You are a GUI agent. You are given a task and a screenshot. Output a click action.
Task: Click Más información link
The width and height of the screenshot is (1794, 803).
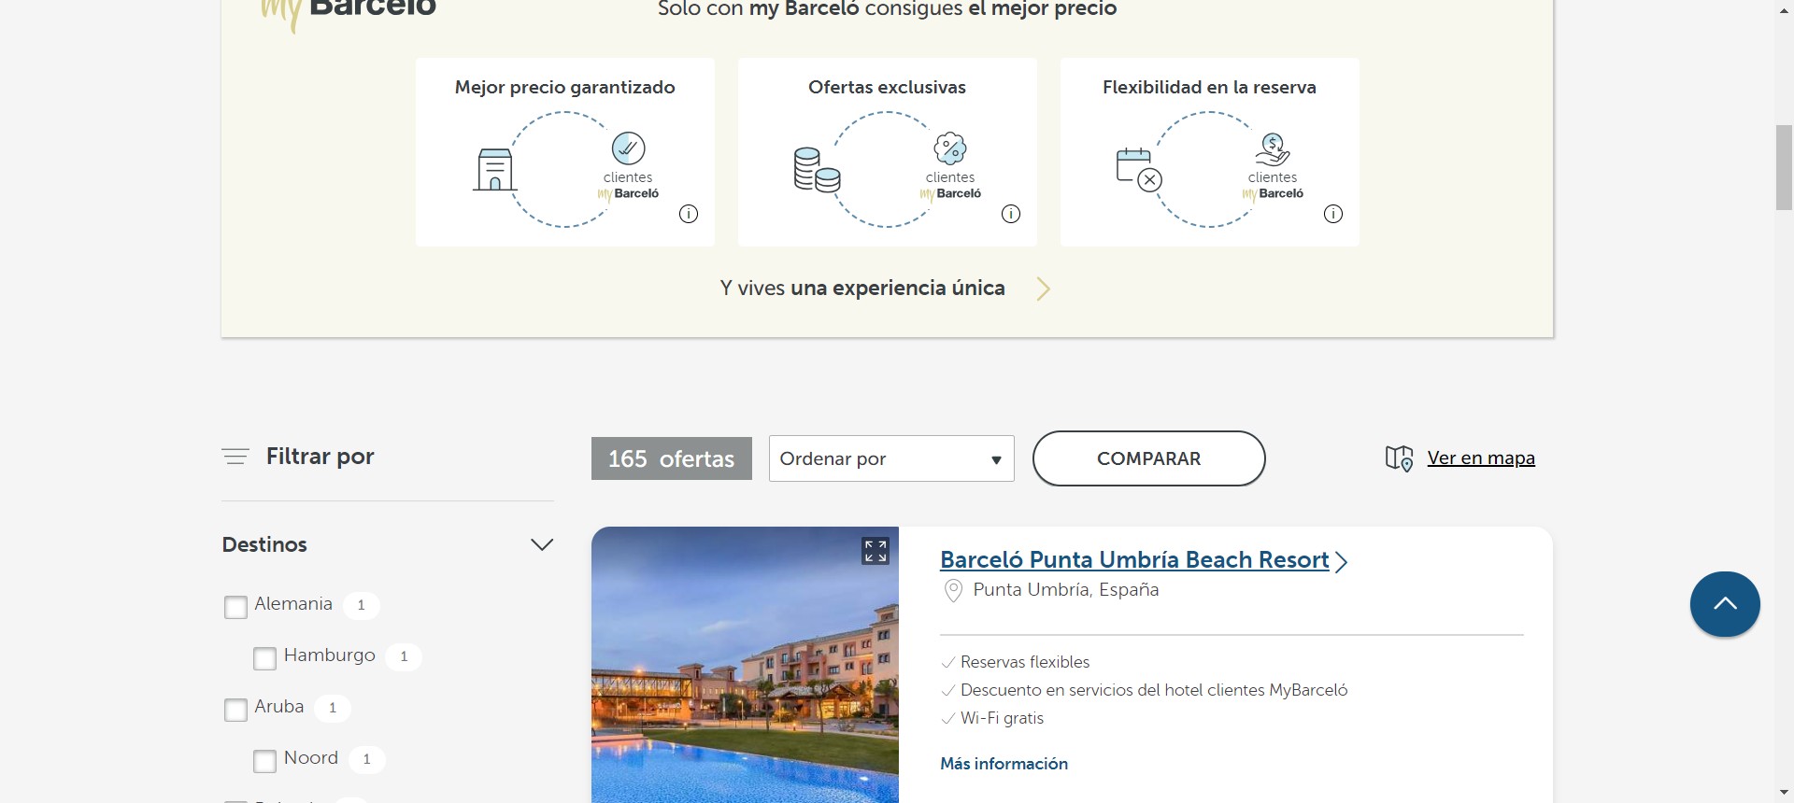tap(1004, 764)
